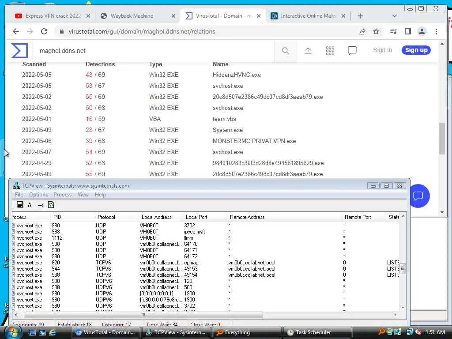Open TCPView Process menu

pyautogui.click(x=63, y=195)
